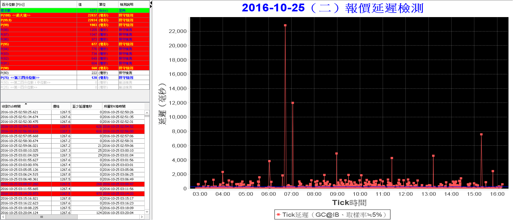
Task: Select the P(98) percentile row
Action: (x=75, y=30)
